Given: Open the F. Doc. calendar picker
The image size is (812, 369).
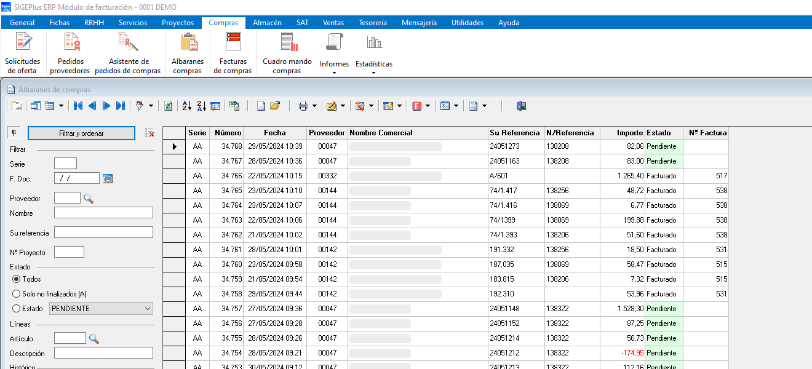Looking at the screenshot, I should (x=108, y=178).
